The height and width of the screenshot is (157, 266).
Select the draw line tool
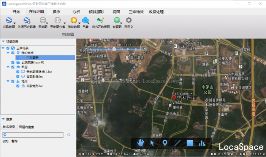[177, 143]
